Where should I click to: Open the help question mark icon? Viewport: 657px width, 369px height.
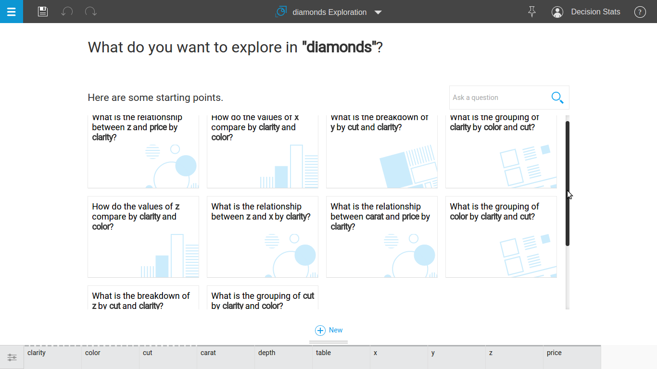(640, 12)
